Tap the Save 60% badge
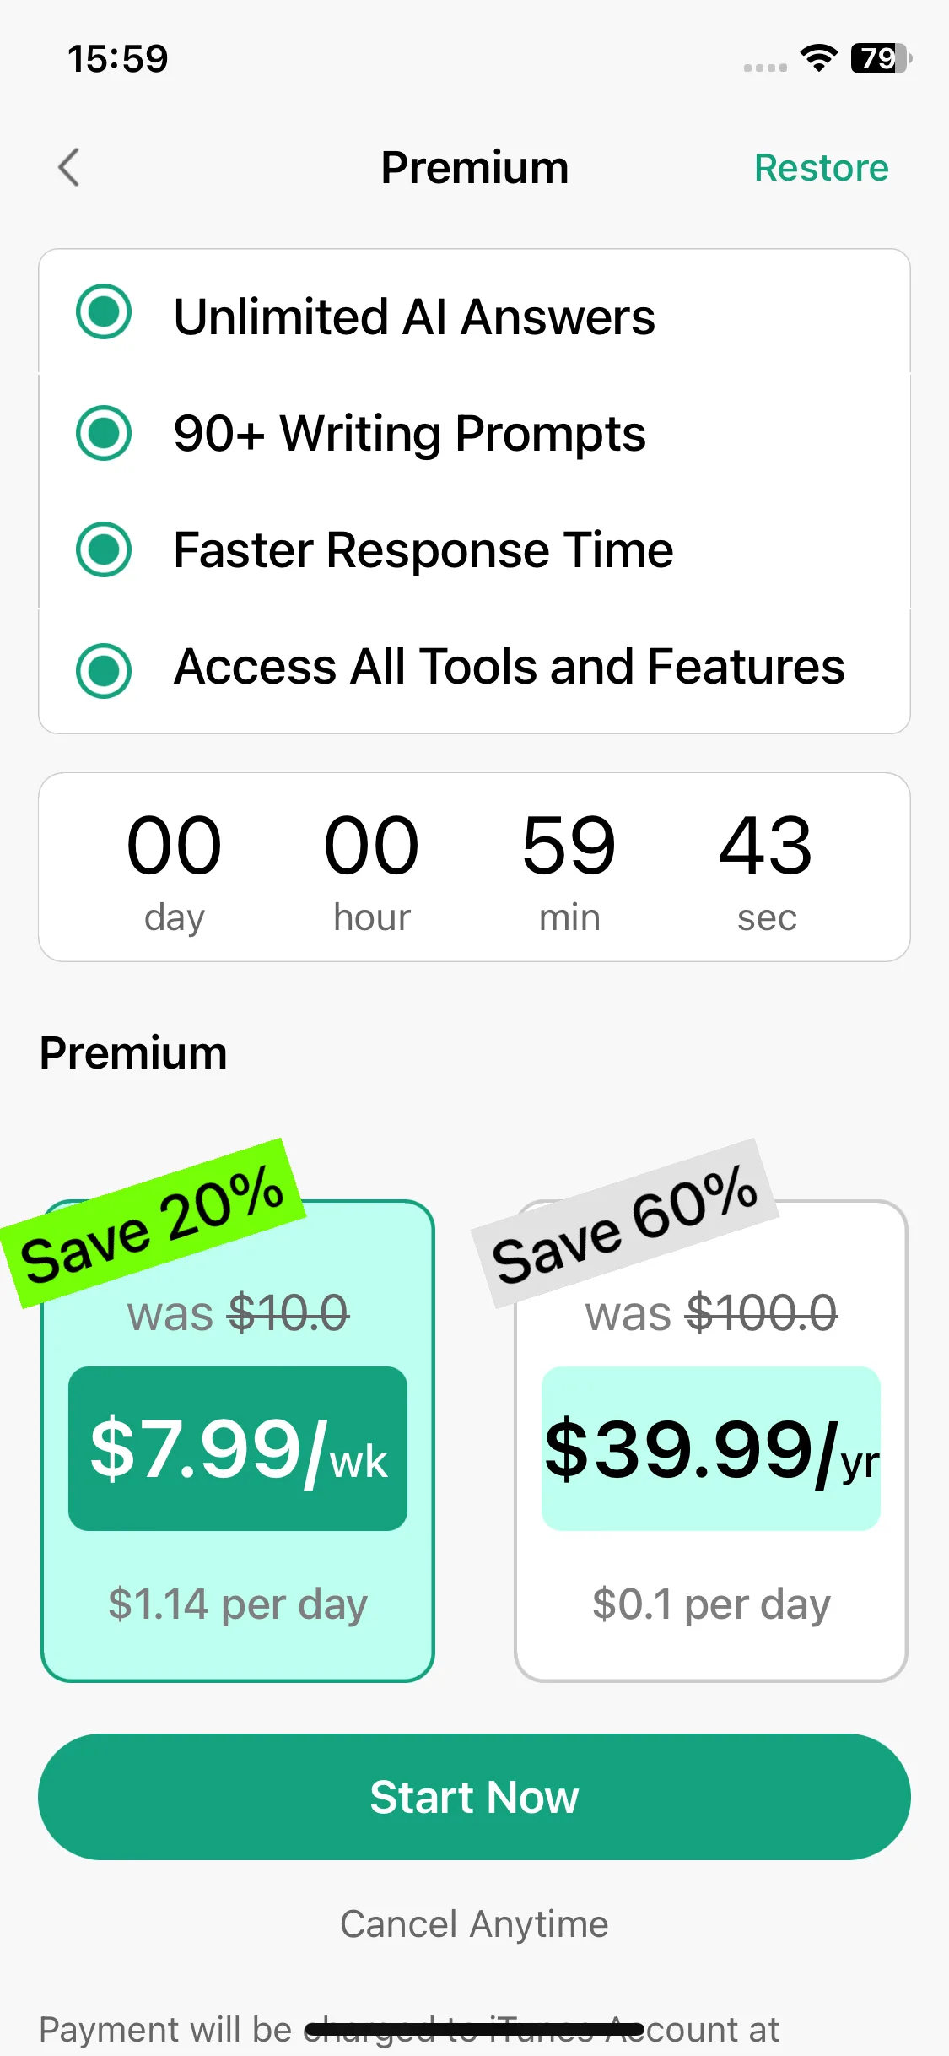Image resolution: width=949 pixels, height=2056 pixels. coord(624,1222)
